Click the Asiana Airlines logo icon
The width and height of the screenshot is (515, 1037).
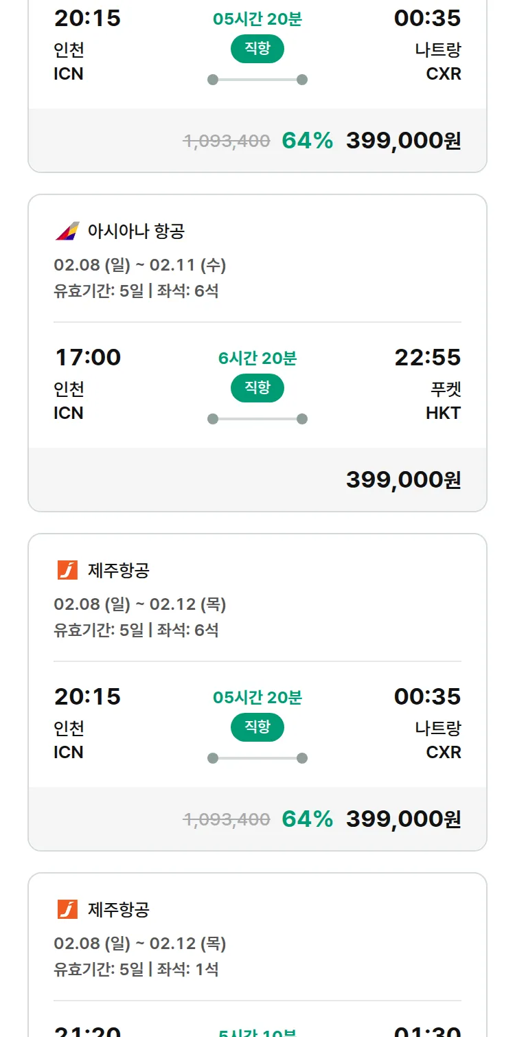[67, 231]
